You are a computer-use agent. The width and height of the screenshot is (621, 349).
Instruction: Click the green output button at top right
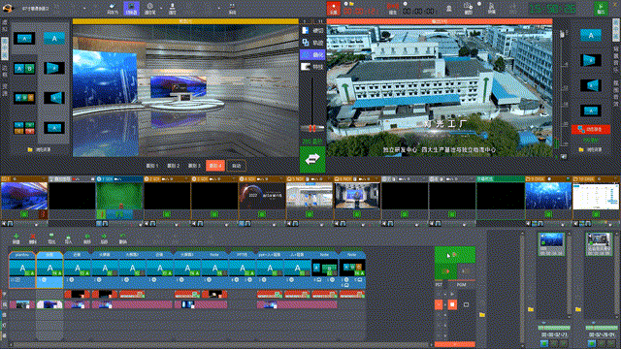point(601,9)
